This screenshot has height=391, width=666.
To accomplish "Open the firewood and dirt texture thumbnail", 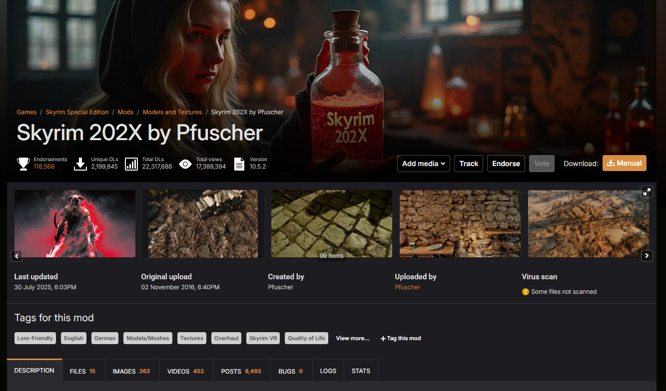I will [203, 223].
